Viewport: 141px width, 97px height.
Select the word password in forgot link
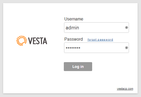(x=105, y=40)
